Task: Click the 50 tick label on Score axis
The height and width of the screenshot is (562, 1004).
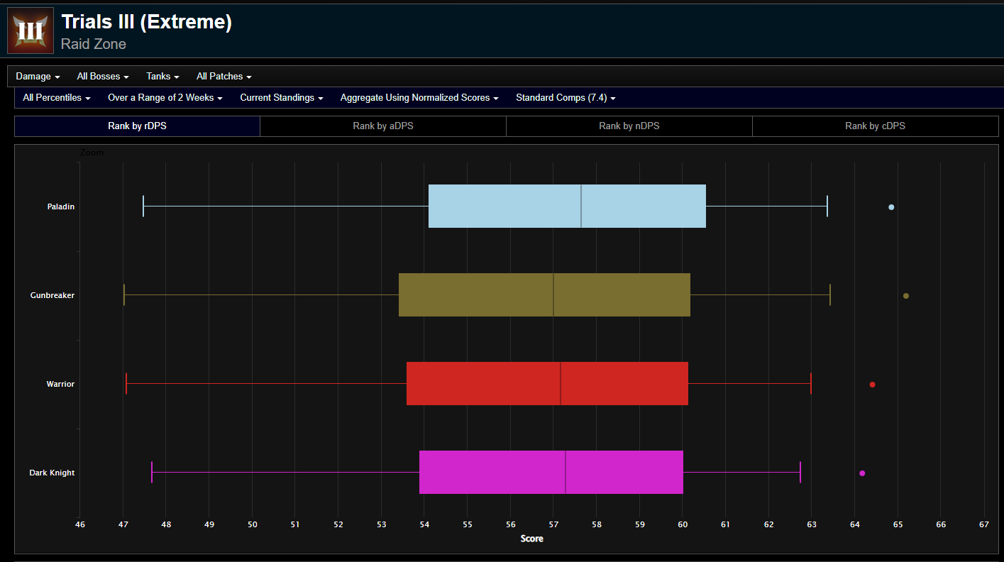Action: [x=253, y=524]
